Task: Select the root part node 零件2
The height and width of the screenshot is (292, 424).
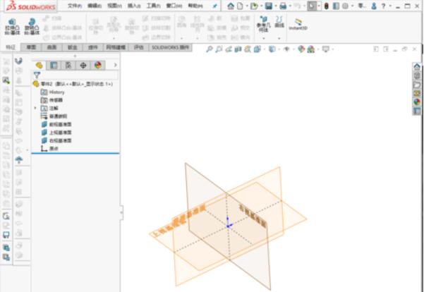Action: (73, 84)
